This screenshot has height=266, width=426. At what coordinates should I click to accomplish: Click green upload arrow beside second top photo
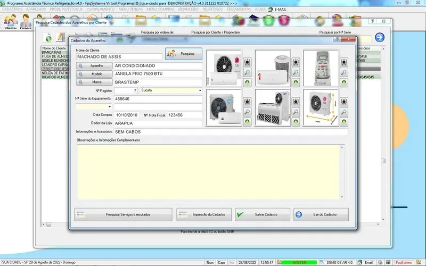coord(296,82)
